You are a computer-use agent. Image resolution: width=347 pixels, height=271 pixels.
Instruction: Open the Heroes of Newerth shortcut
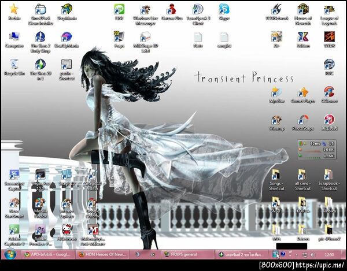coord(303,14)
